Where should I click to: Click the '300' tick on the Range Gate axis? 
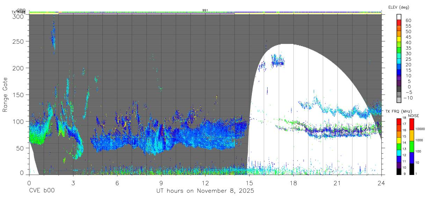[19, 16]
